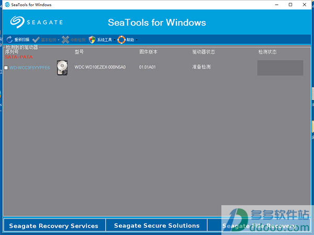The height and width of the screenshot is (235, 314).
Task: Select the serial number WD-WCC3F5YYPFE6
Action: click(x=30, y=68)
